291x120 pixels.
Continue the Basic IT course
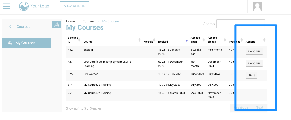pyautogui.click(x=254, y=51)
